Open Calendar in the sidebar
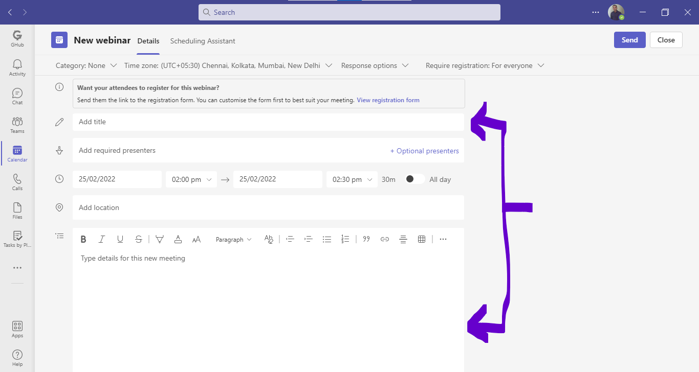699x372 pixels. tap(17, 153)
